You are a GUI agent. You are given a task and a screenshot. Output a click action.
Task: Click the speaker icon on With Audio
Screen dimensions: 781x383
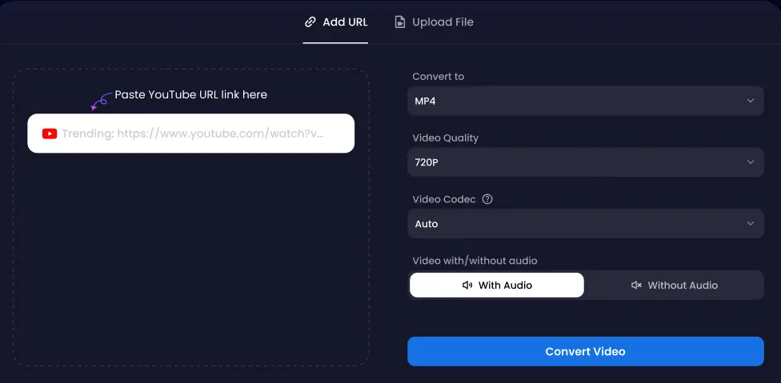point(467,285)
